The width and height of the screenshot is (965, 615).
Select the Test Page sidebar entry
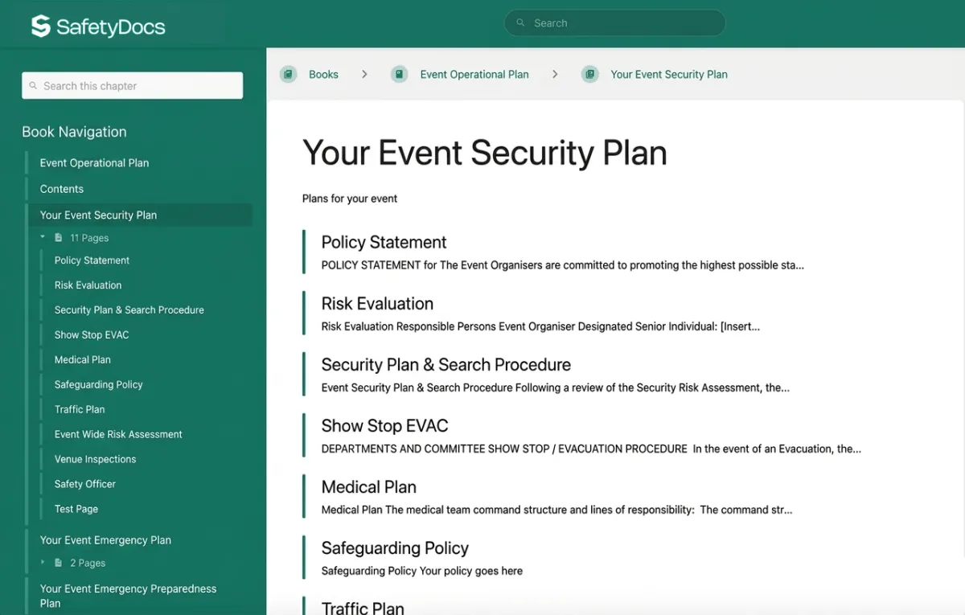pyautogui.click(x=76, y=508)
